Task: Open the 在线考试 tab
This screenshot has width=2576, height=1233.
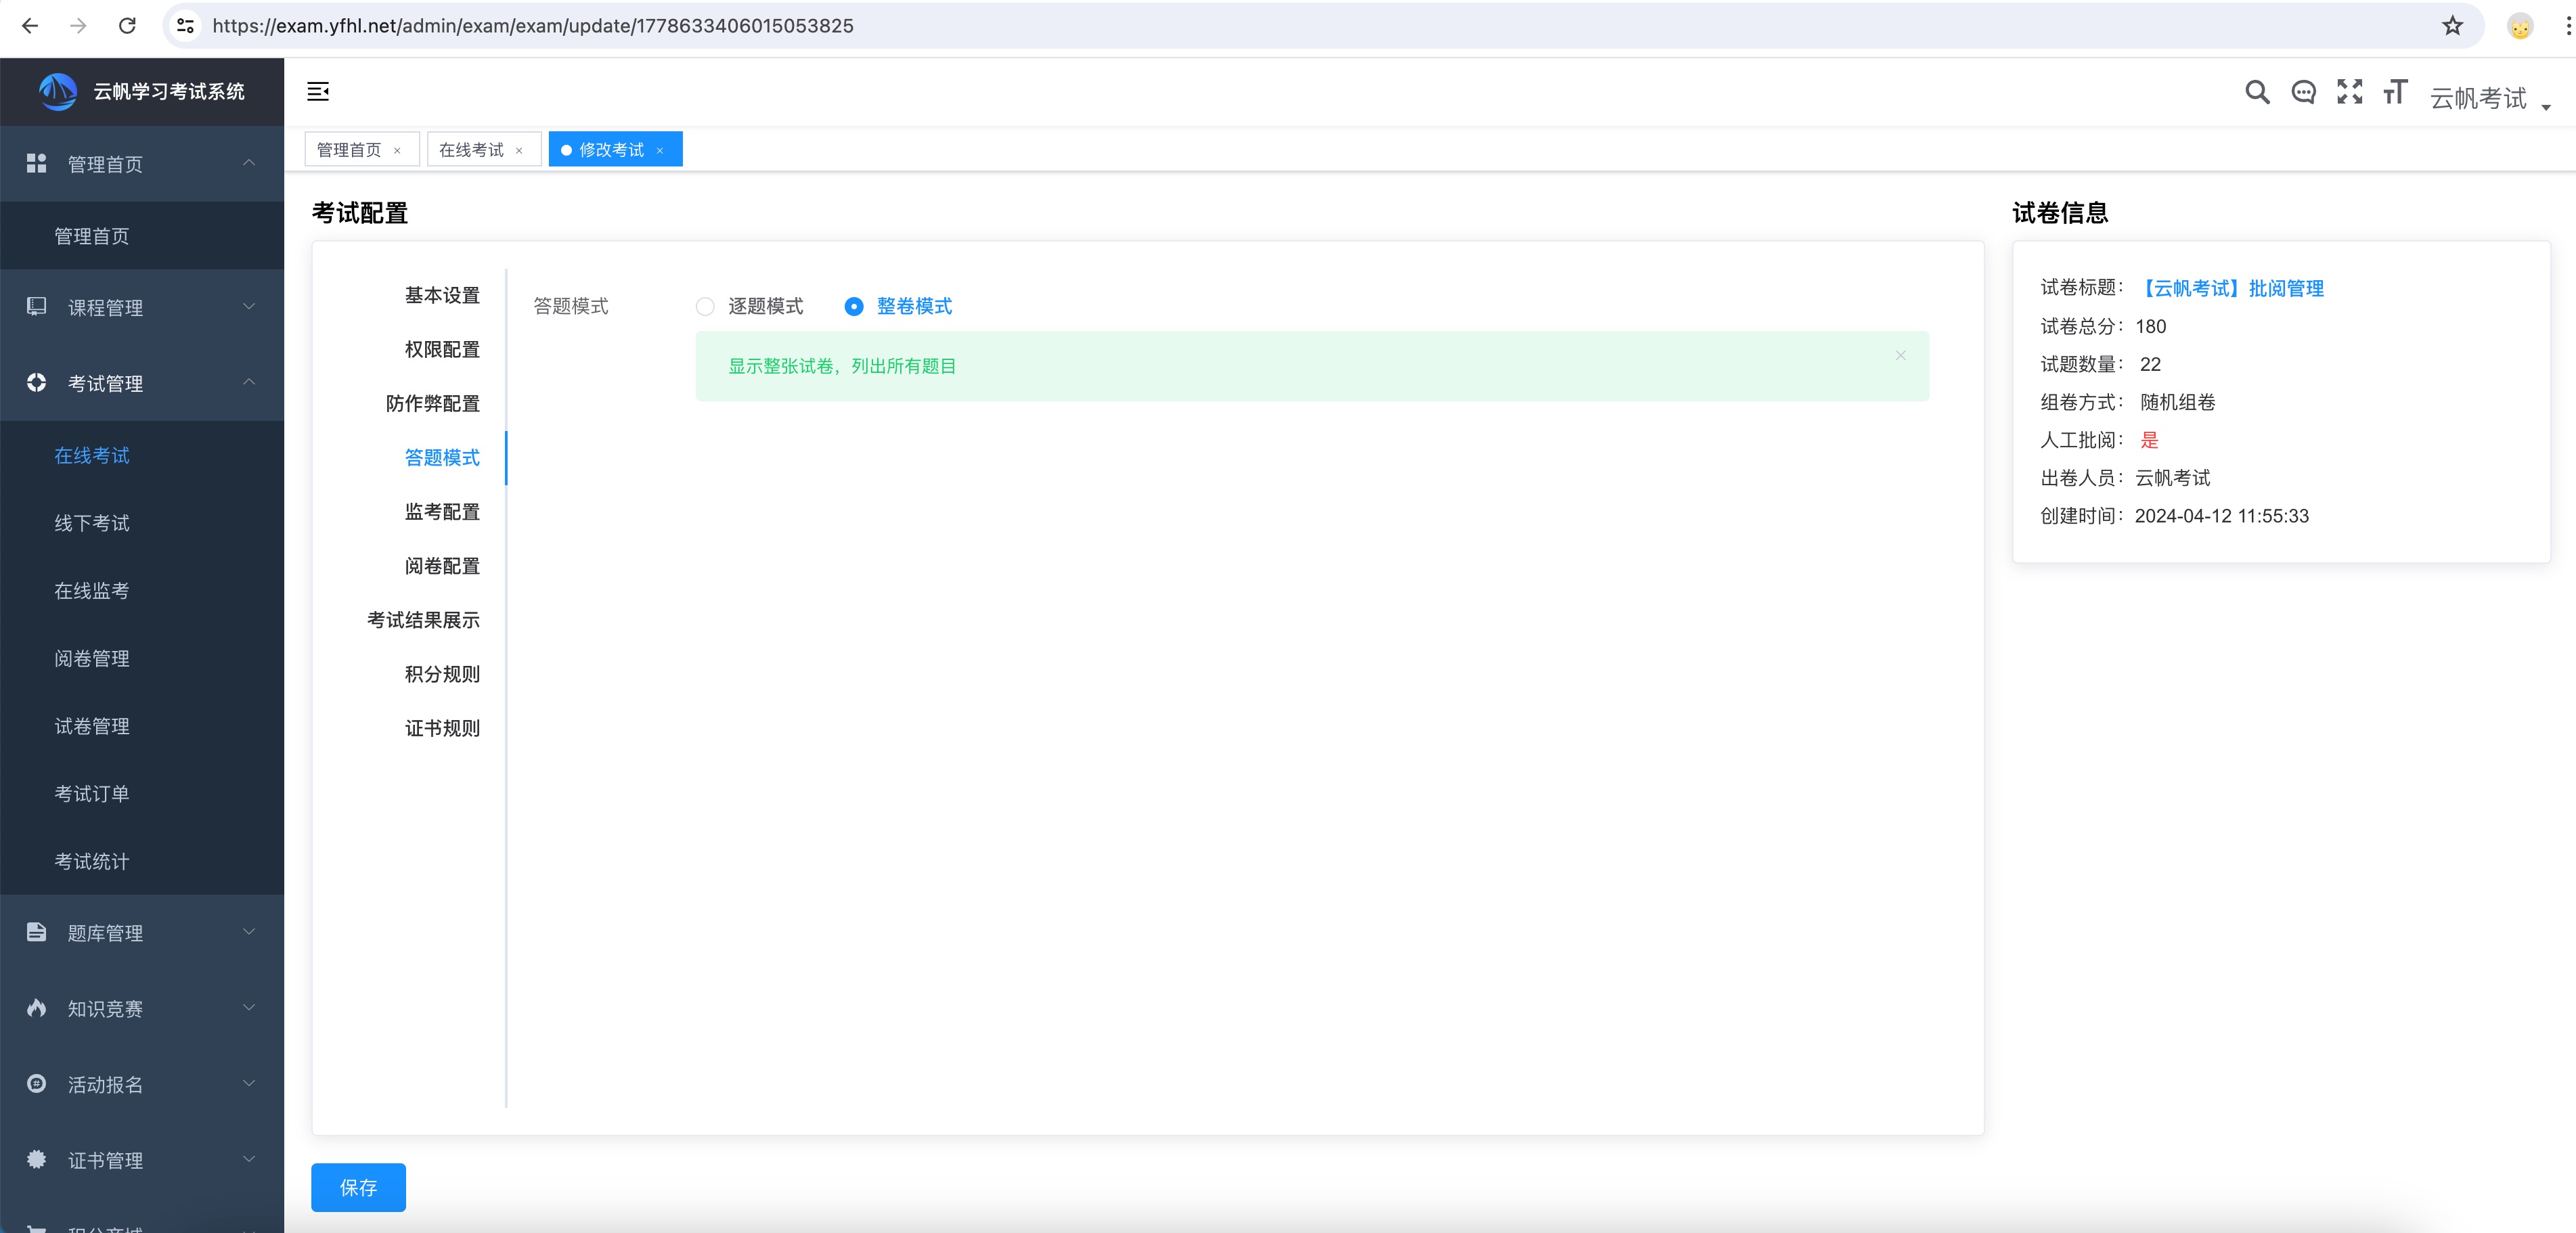Action: click(468, 150)
